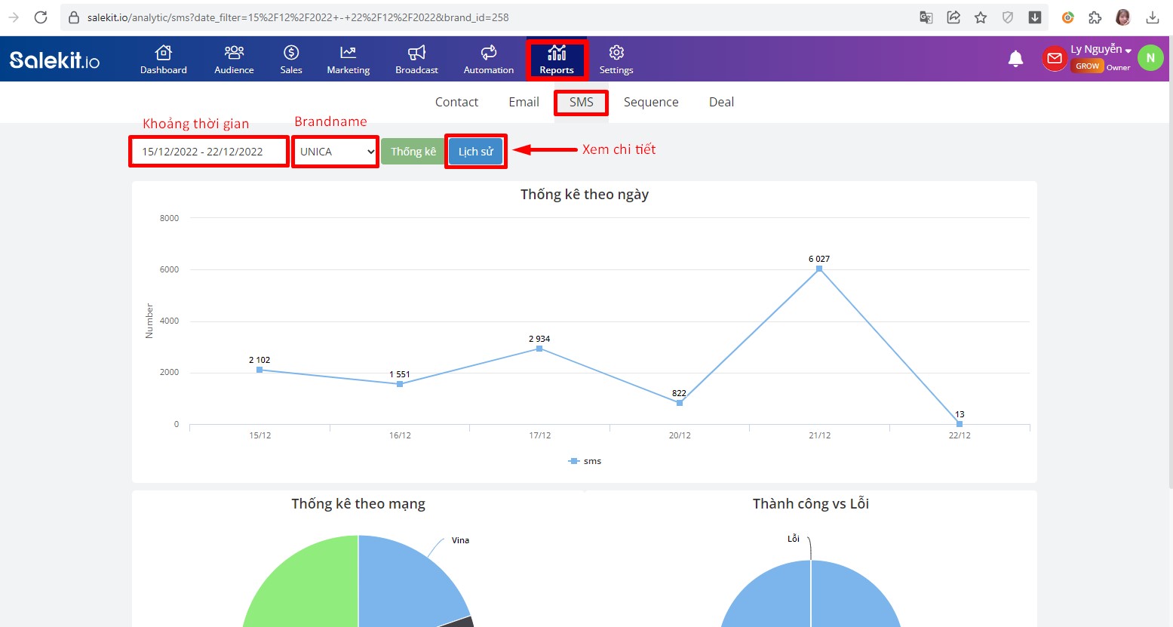Open the Audience people icon
The image size is (1173, 627).
tap(234, 53)
